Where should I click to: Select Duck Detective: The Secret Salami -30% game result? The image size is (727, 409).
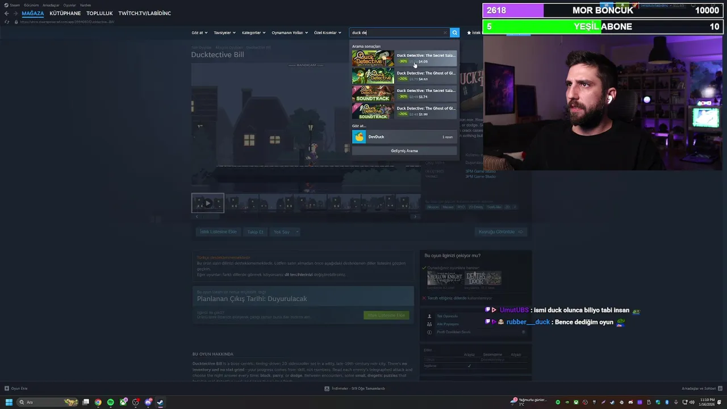[404, 59]
